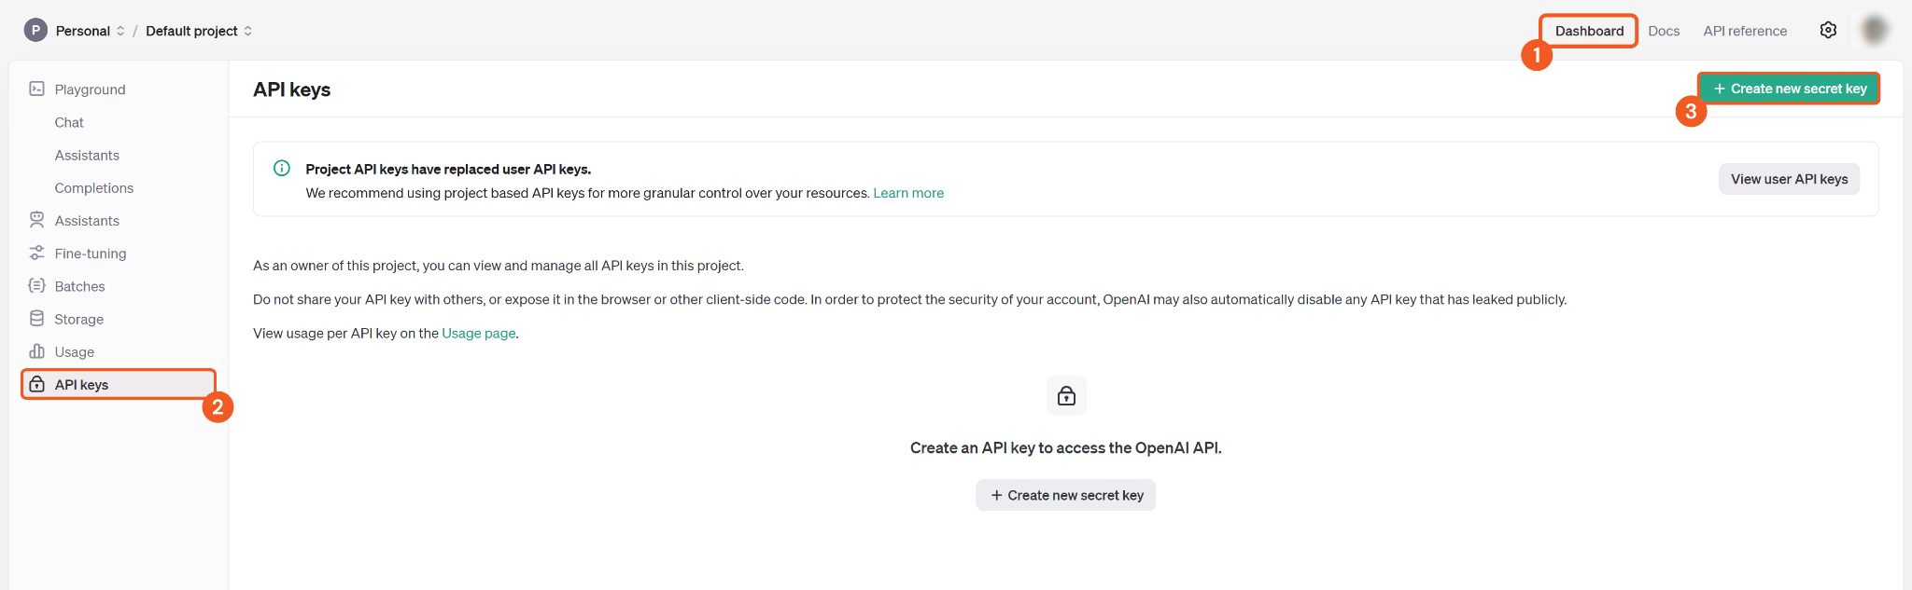1912x590 pixels.
Task: Follow the Usage page link
Action: click(478, 334)
